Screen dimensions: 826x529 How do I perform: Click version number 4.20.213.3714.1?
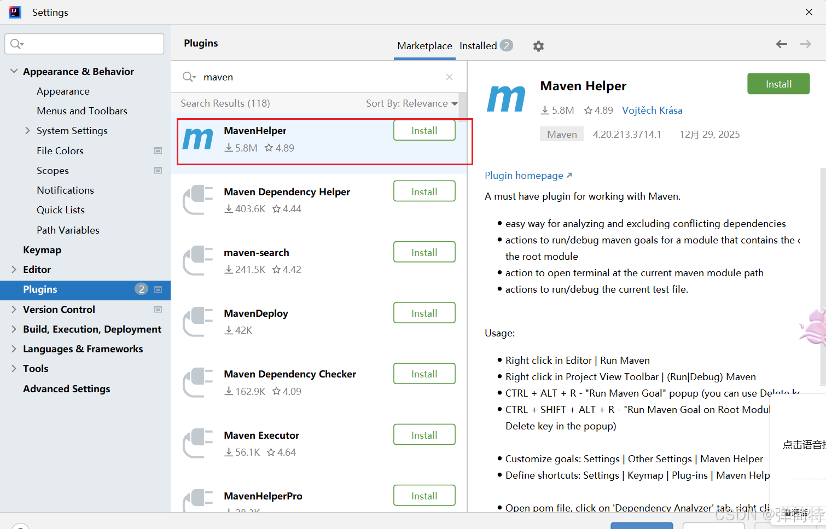[627, 135]
